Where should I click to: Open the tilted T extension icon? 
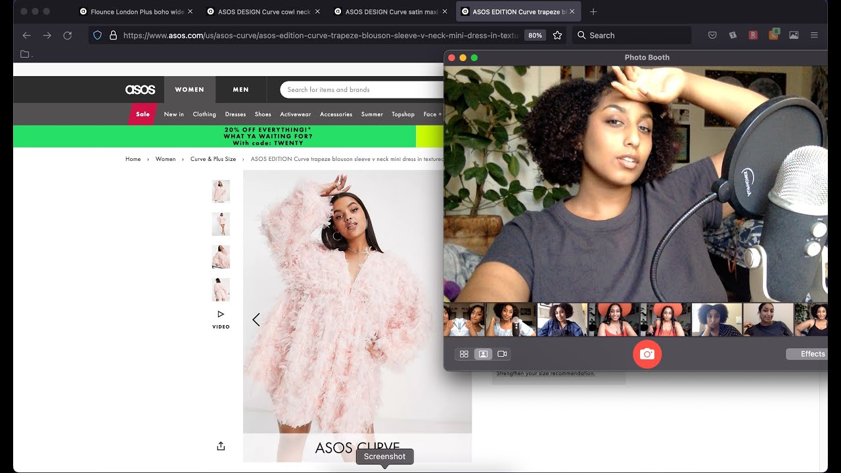click(733, 35)
